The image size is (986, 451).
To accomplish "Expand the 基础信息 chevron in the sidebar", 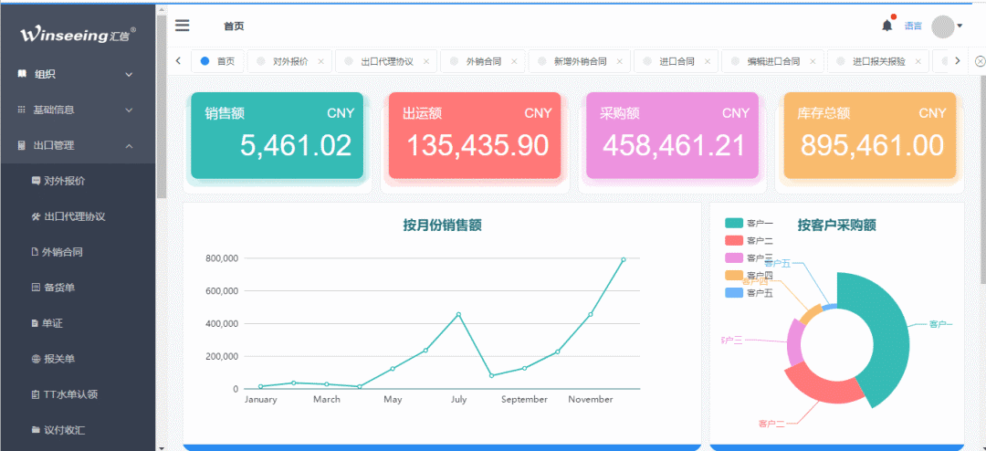I will pos(129,110).
